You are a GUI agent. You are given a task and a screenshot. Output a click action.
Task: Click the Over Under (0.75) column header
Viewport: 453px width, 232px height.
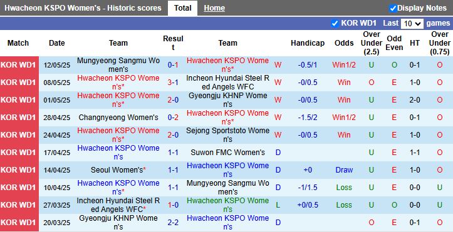point(440,43)
